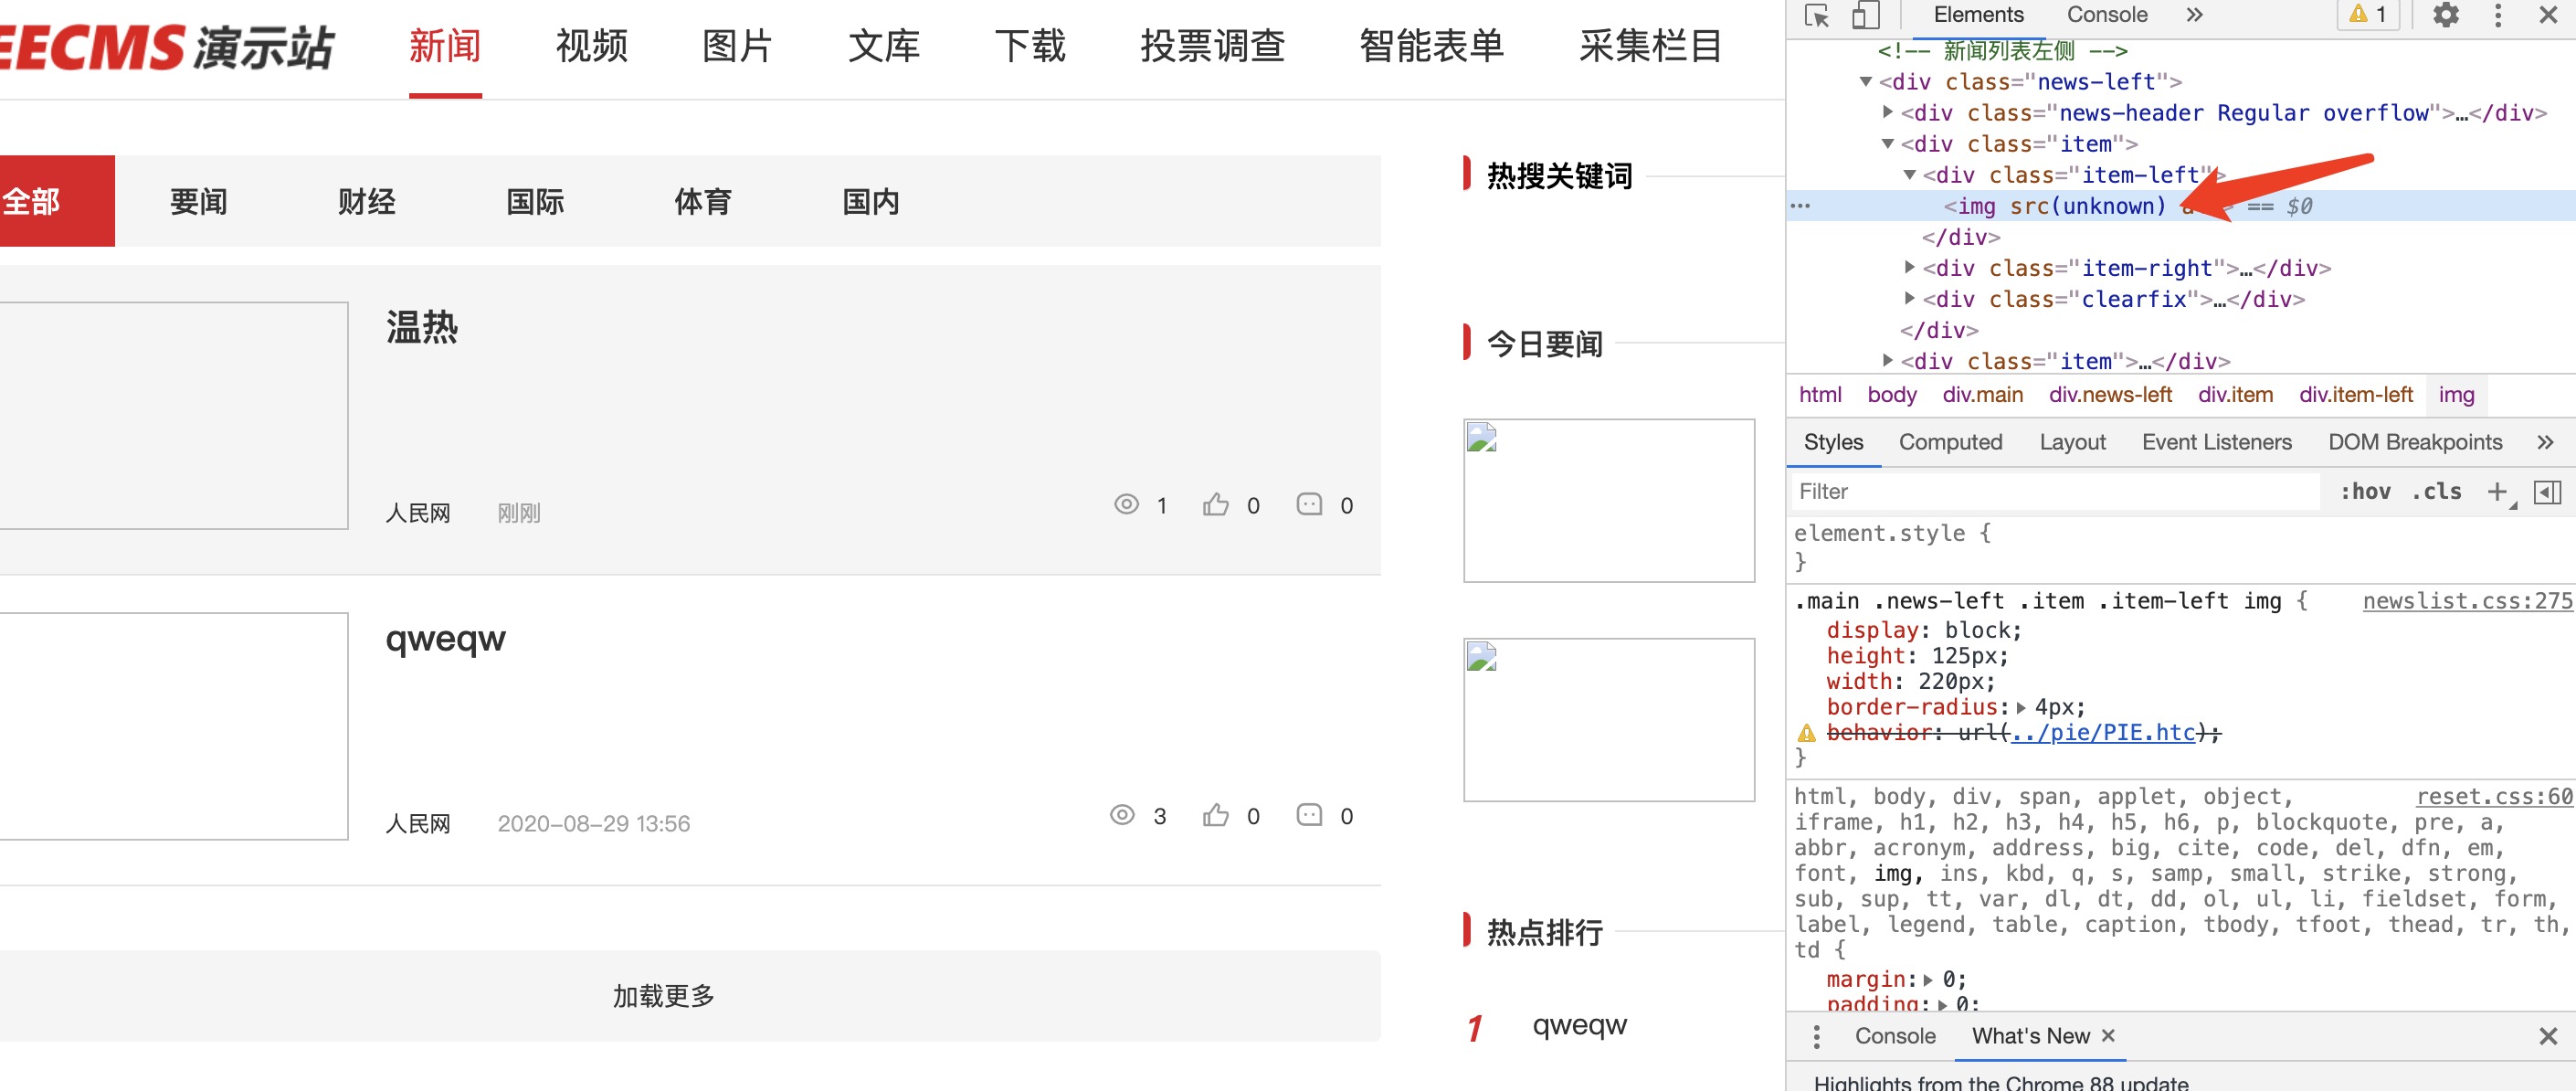This screenshot has height=1091, width=2576.
Task: Click the inspect element picker icon
Action: [x=1817, y=15]
